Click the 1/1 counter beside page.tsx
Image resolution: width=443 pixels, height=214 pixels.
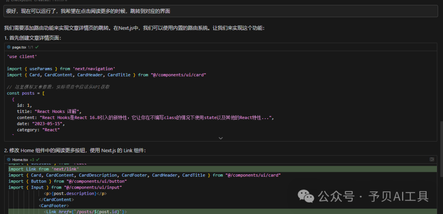[x=30, y=47]
